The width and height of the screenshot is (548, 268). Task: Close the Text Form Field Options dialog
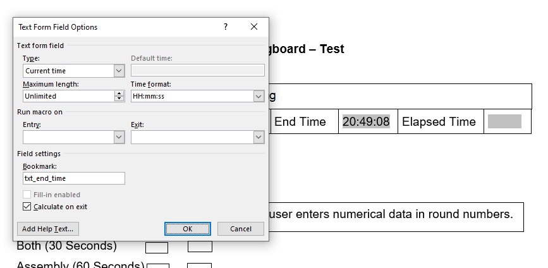(254, 27)
